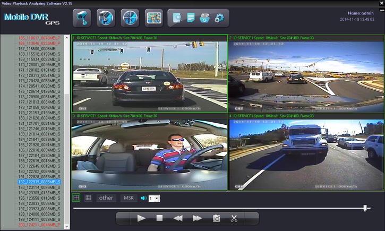Open settings gear in top toolbar

pos(218,18)
